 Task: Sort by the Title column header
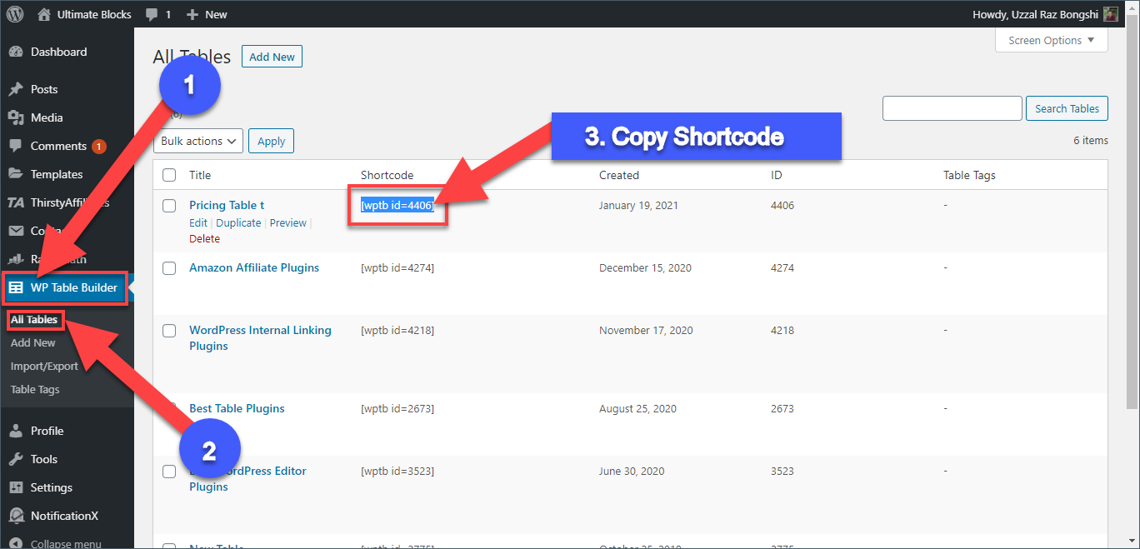click(200, 175)
